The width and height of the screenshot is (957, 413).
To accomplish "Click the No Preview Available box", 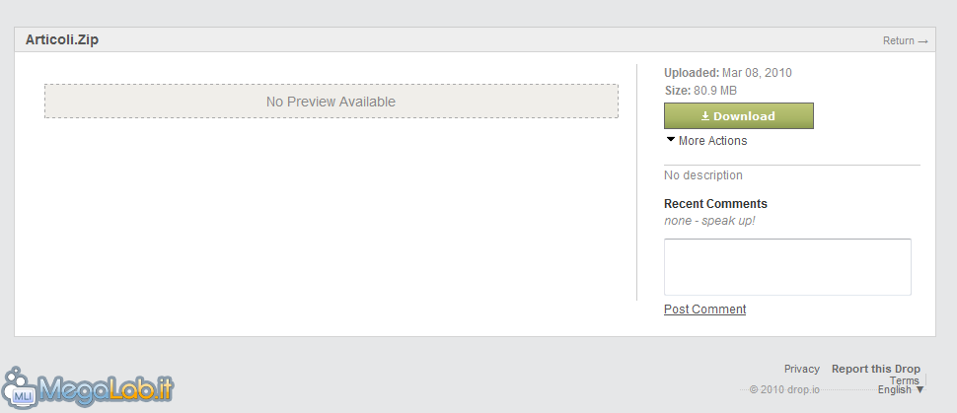I will pos(331,102).
